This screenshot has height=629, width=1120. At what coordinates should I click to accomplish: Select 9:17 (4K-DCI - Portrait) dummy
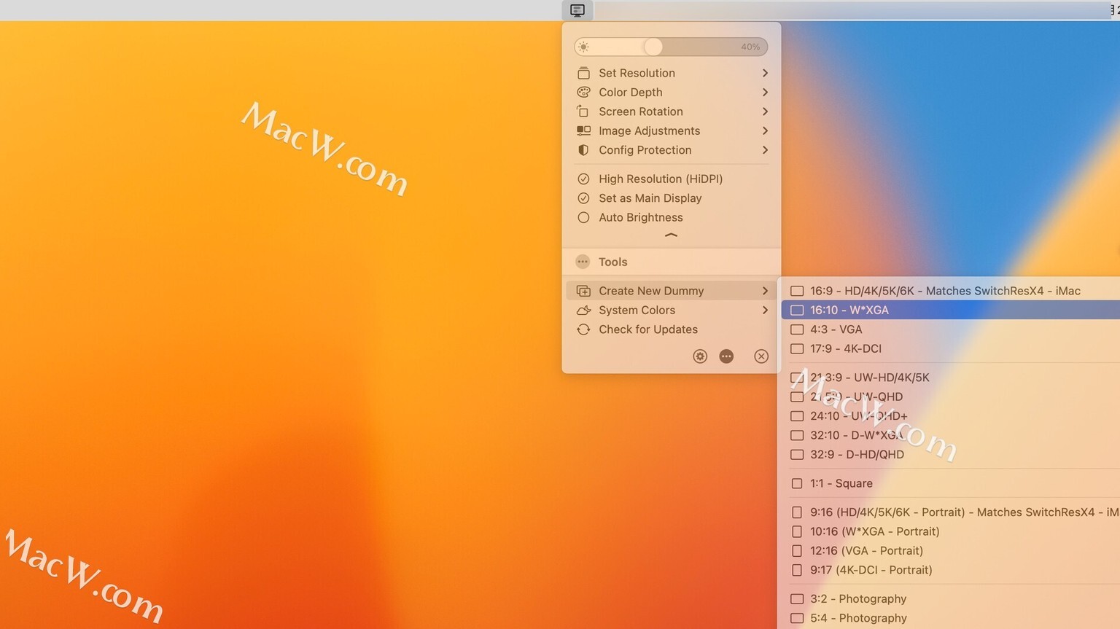coord(951,570)
